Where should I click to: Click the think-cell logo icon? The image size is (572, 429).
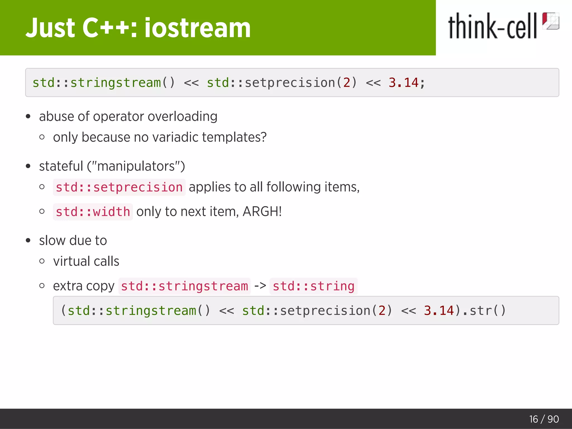tap(550, 21)
